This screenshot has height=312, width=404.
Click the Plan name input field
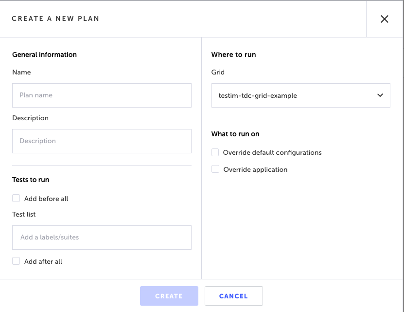pos(102,95)
